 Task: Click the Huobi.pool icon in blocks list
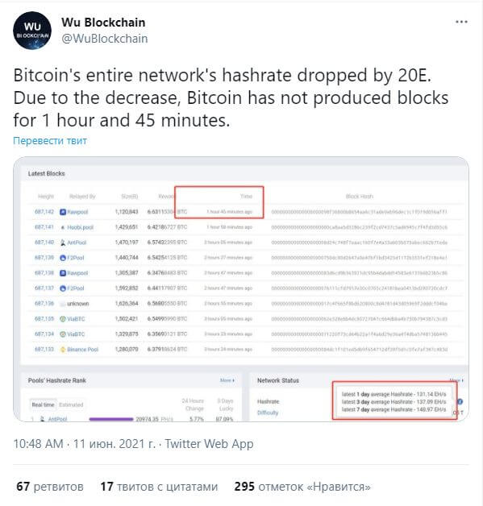point(63,227)
